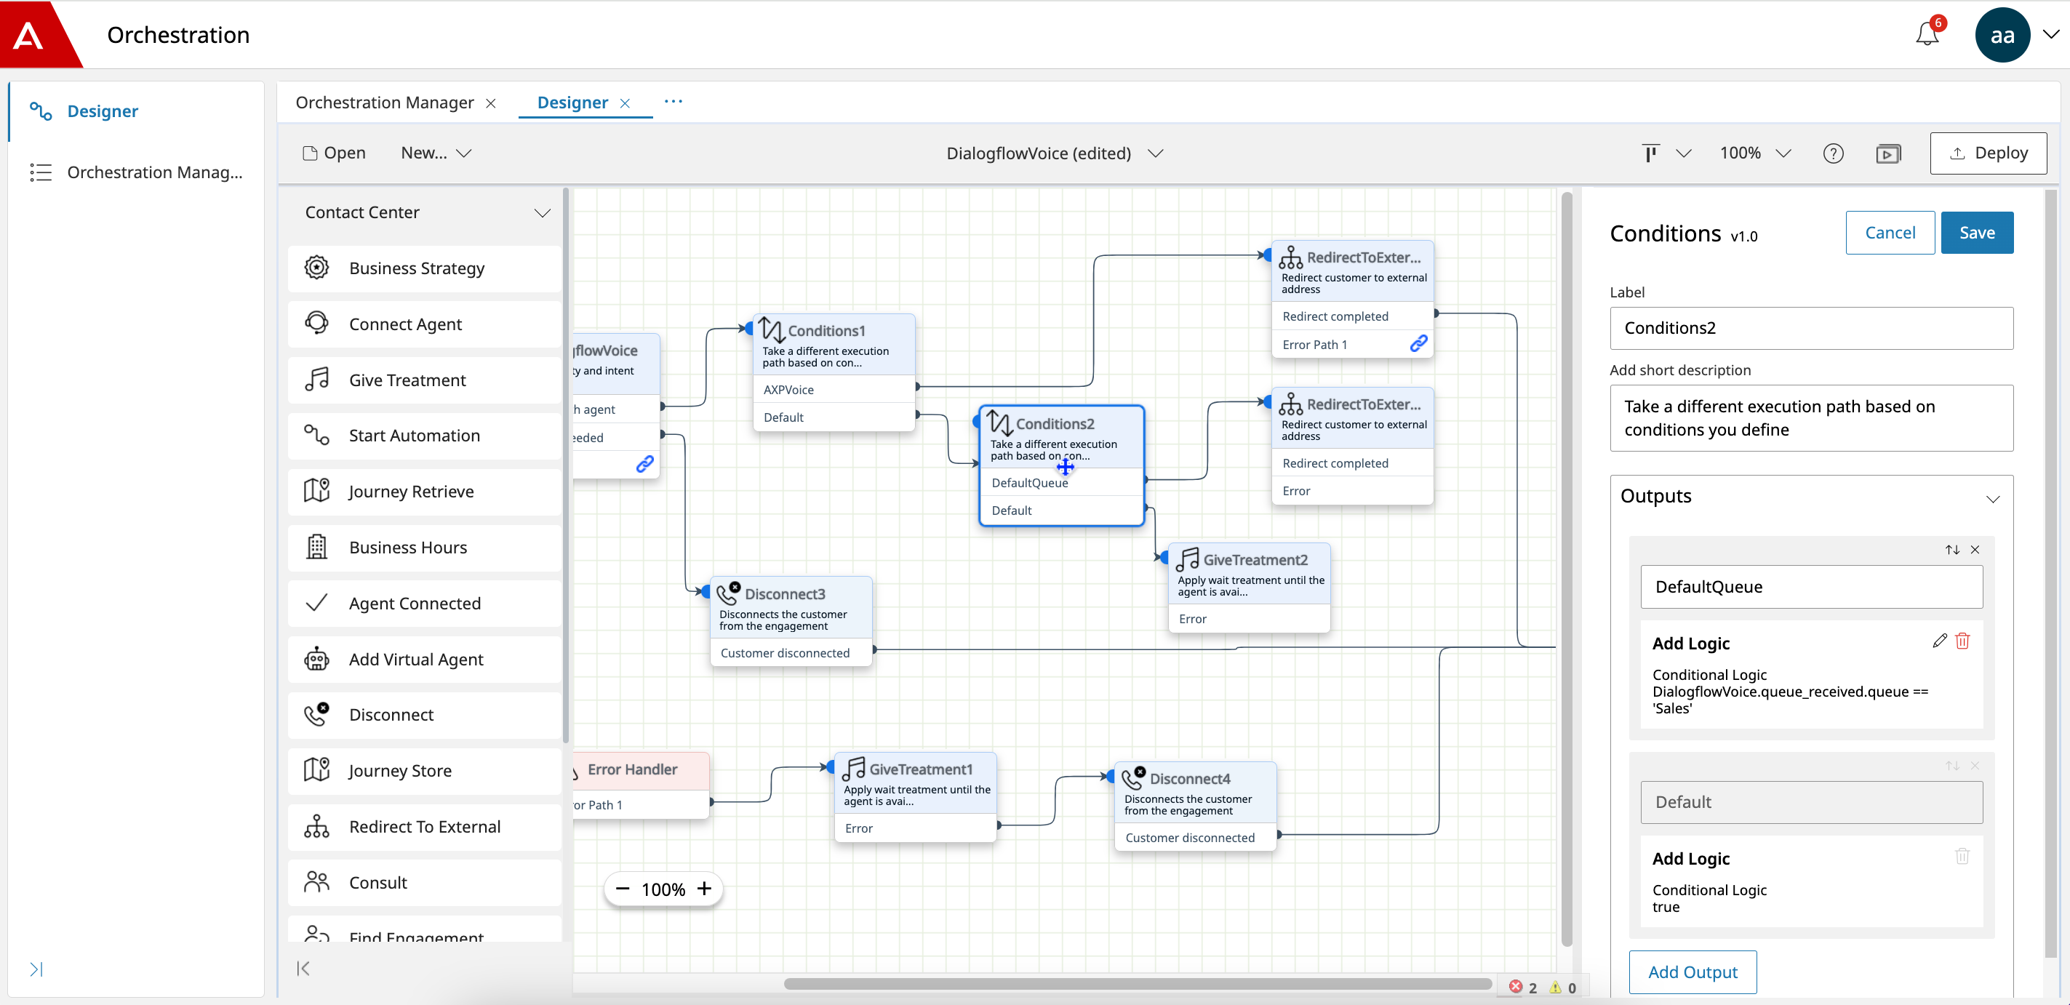The width and height of the screenshot is (2070, 1005).
Task: Choose the Redirect To External palette item
Action: (x=424, y=827)
